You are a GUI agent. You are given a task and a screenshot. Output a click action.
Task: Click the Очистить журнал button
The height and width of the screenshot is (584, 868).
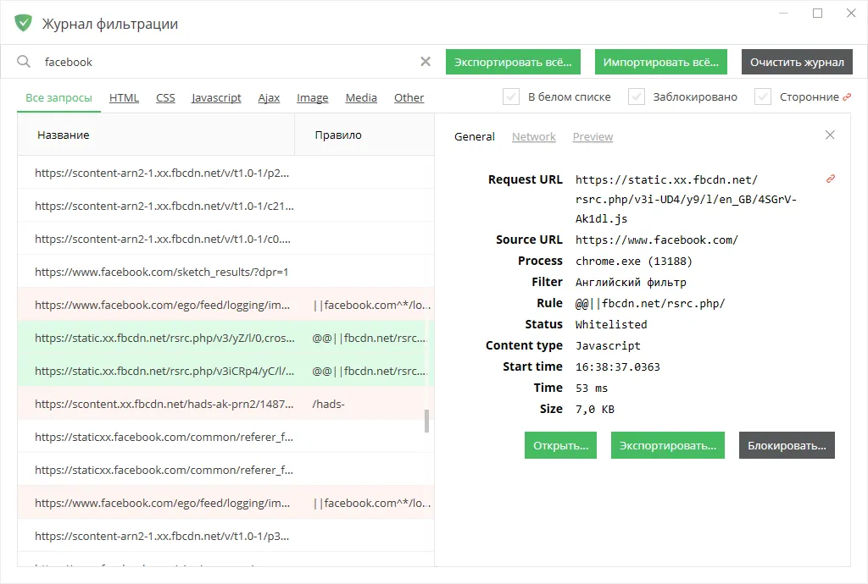[797, 62]
